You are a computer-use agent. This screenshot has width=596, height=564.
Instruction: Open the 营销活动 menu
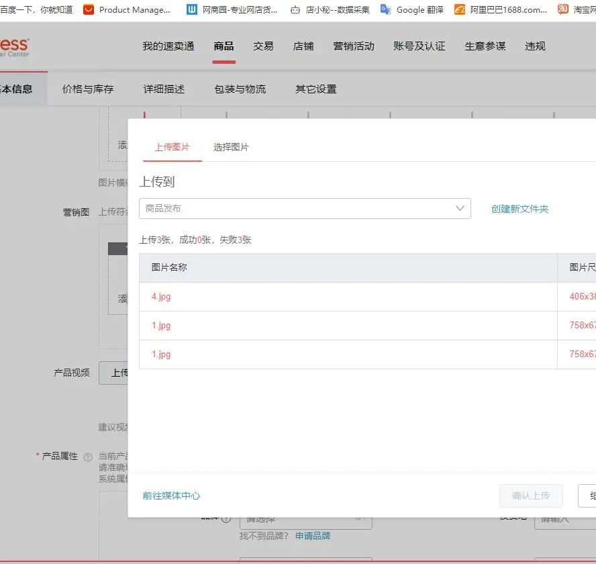coord(354,46)
